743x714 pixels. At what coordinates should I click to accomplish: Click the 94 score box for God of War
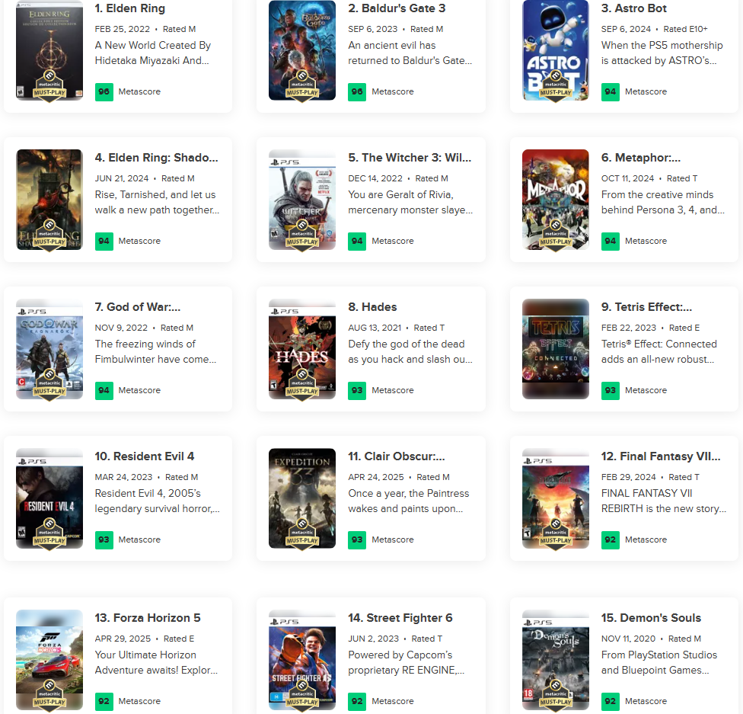pyautogui.click(x=104, y=390)
